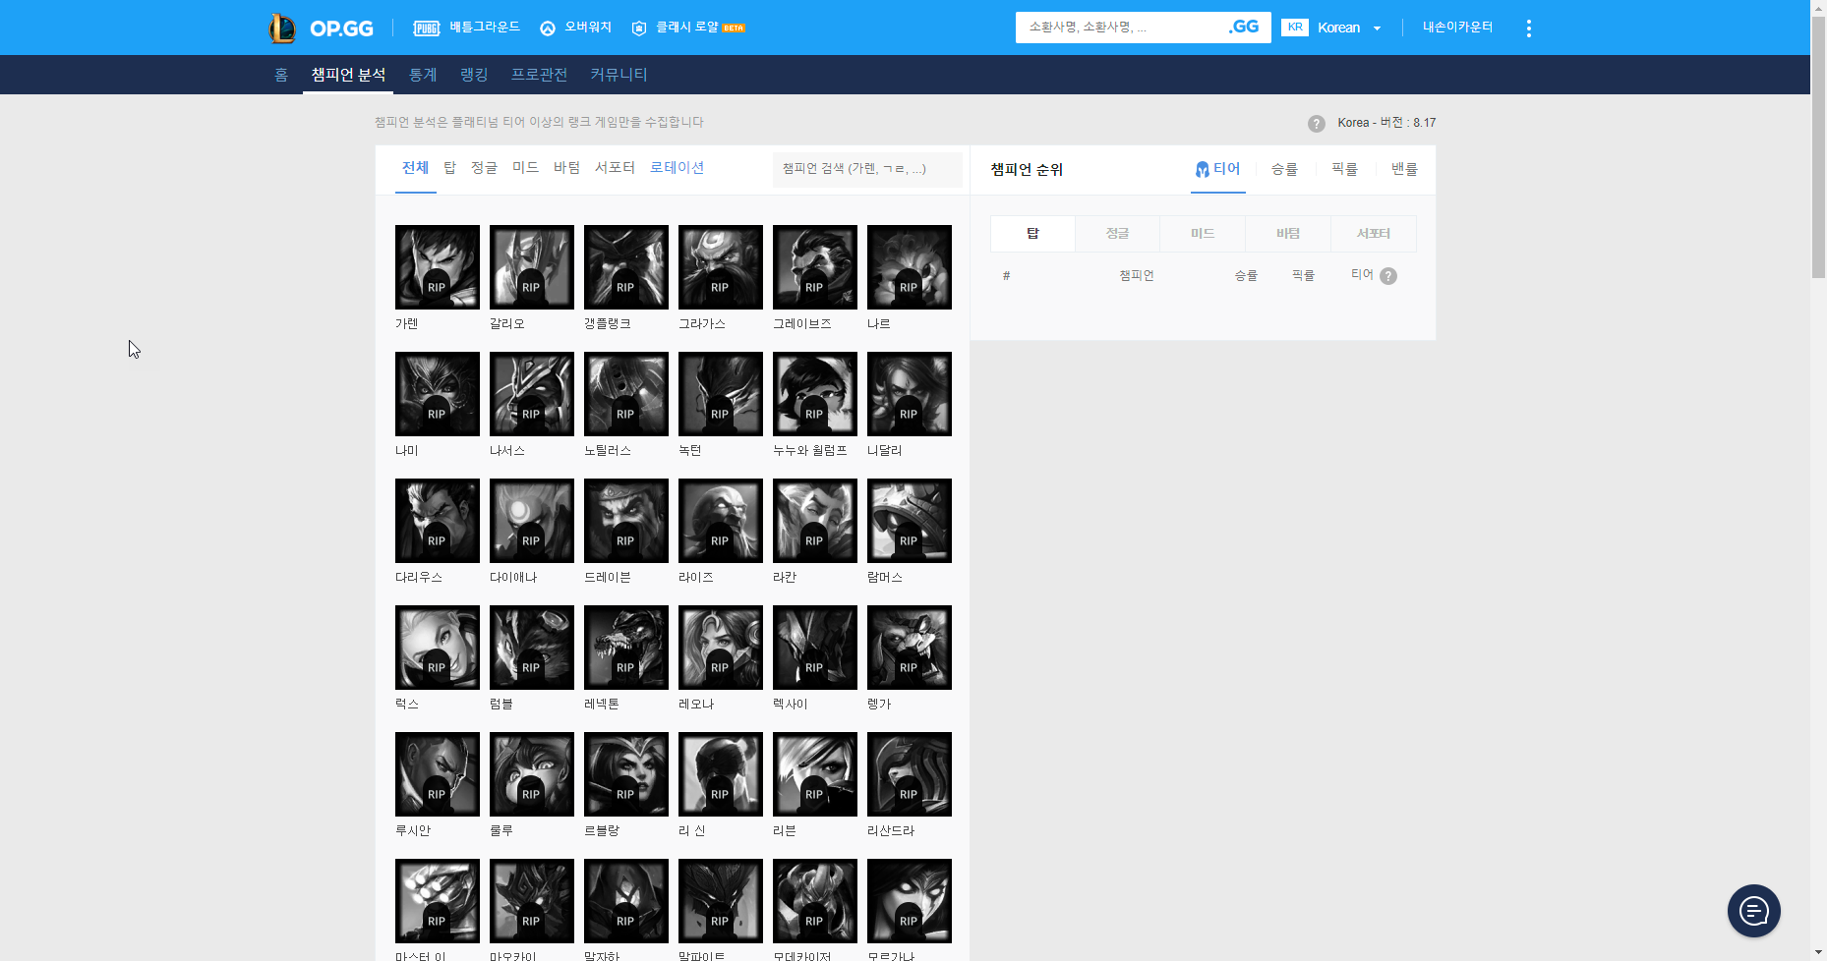Viewport: 1827px width, 961px height.
Task: Select the 다이애나 champion portrait
Action: [532, 521]
